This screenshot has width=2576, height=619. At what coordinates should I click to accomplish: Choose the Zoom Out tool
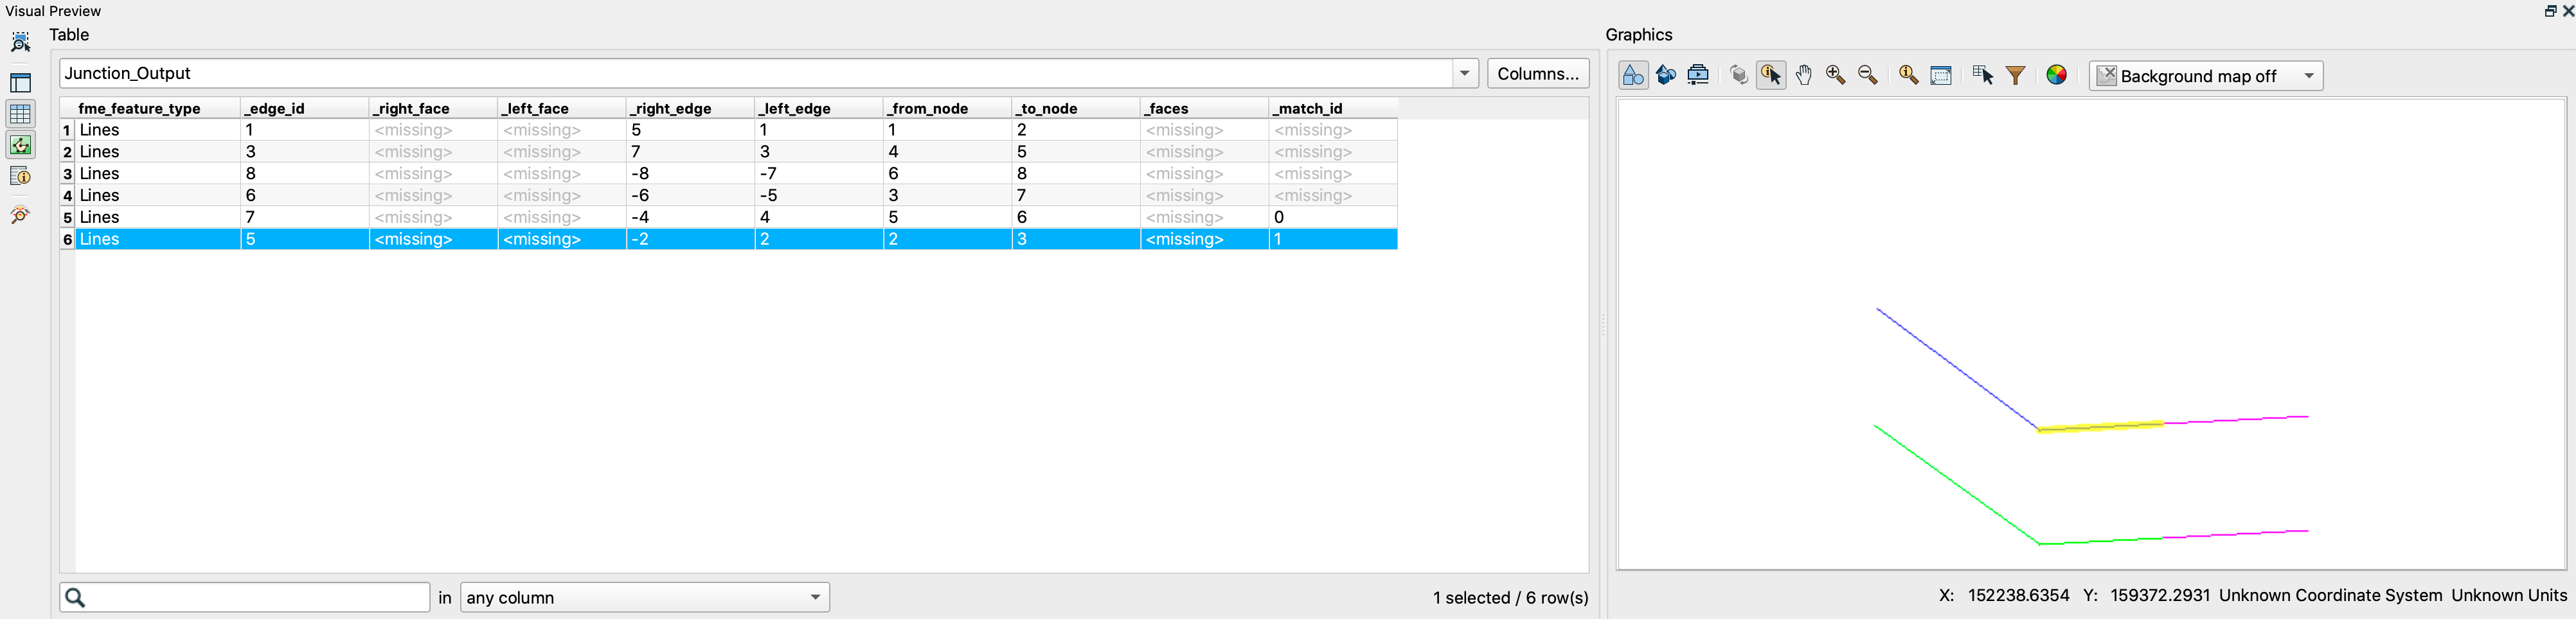1867,75
